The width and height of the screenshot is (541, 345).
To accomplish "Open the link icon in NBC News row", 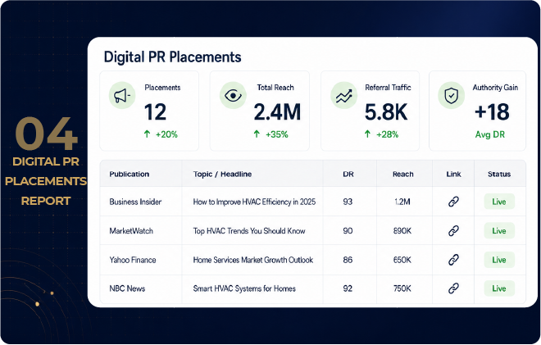I will pos(453,288).
